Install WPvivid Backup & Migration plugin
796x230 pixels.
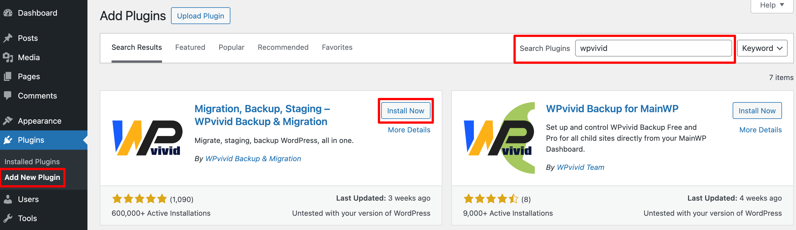(405, 111)
